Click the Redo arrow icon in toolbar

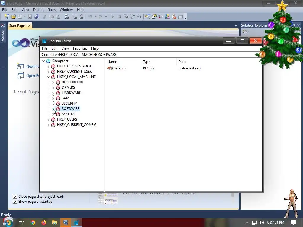point(101,17)
